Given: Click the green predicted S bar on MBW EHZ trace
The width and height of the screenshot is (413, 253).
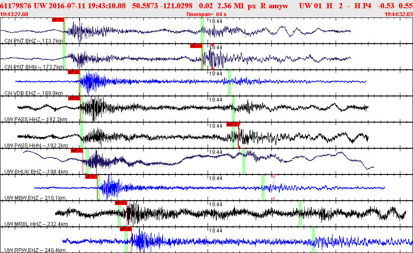Looking at the screenshot, I should (263, 188).
